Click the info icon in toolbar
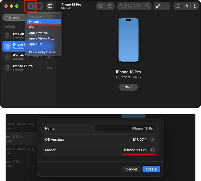The height and width of the screenshot is (181, 201). click(x=195, y=6)
